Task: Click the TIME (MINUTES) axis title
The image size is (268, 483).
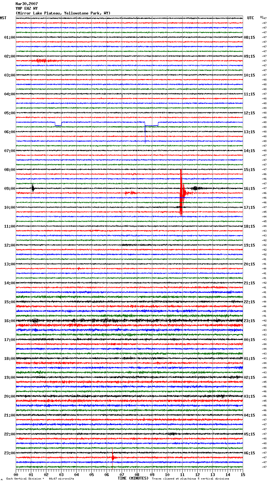Action: (133, 478)
